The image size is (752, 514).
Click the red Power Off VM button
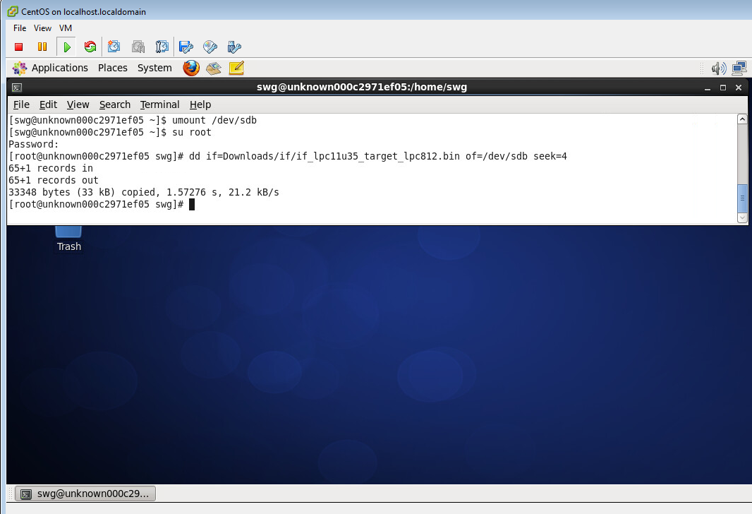[x=19, y=47]
